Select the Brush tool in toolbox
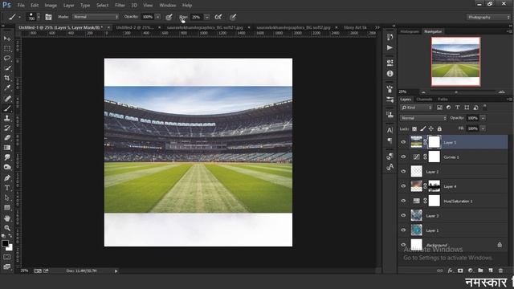The image size is (514, 289). tap(7, 108)
